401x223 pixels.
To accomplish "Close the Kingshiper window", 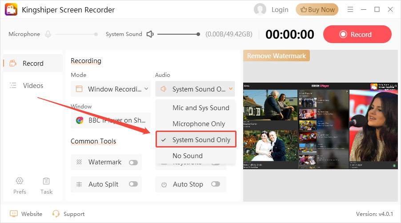I will (x=390, y=9).
